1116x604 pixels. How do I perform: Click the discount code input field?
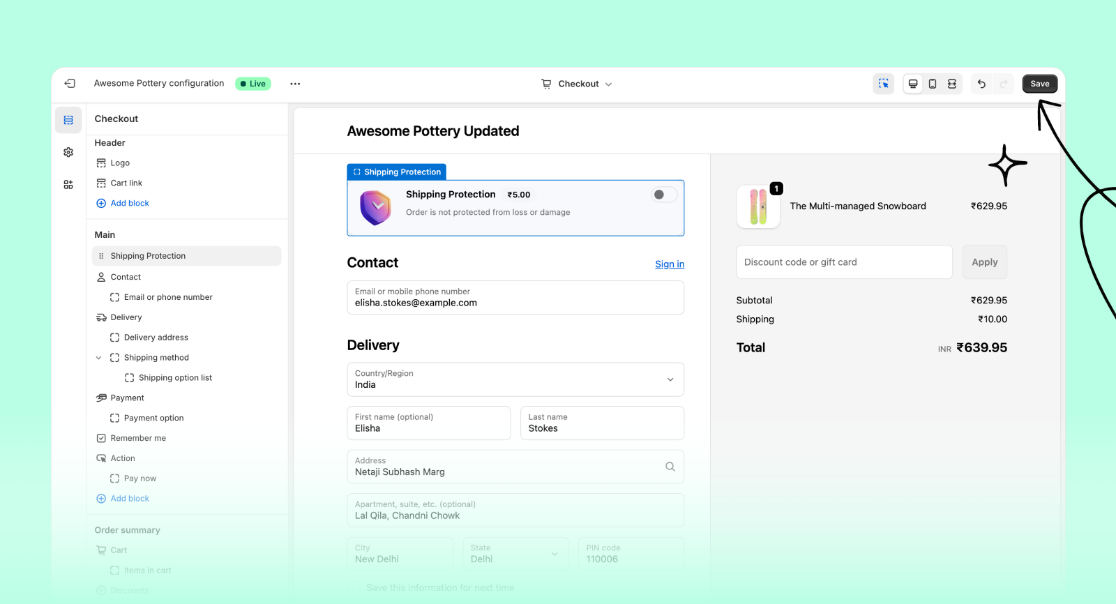click(844, 262)
